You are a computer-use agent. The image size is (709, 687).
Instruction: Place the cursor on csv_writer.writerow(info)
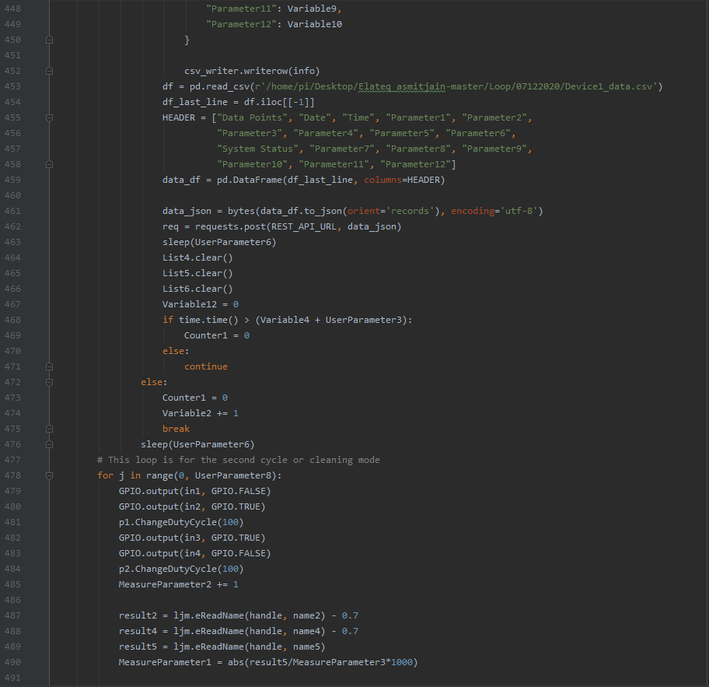pyautogui.click(x=252, y=71)
